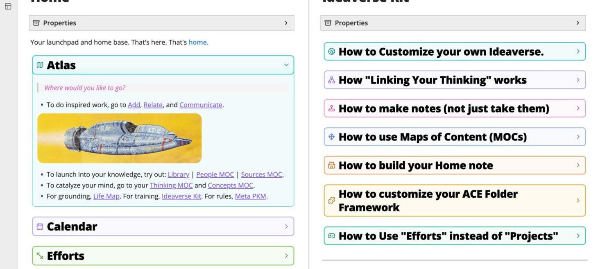The width and height of the screenshot is (598, 269).
Task: Click the sidebar toggle icon at top left
Action: (8, 6)
